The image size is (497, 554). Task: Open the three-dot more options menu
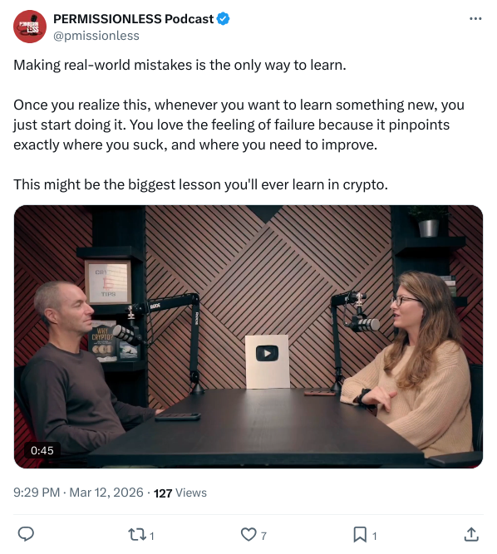point(475,19)
